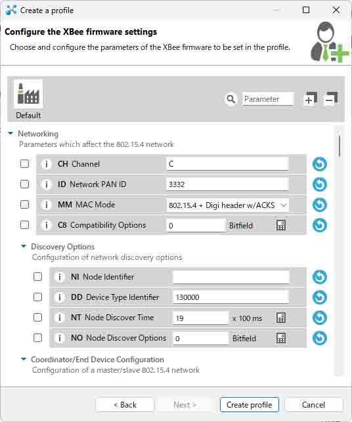Show info for MM MAC Mode
Screen dimensions: 352x422
point(47,205)
